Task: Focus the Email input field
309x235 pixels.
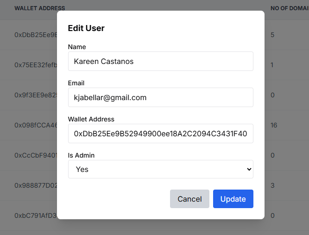Action: [x=160, y=97]
